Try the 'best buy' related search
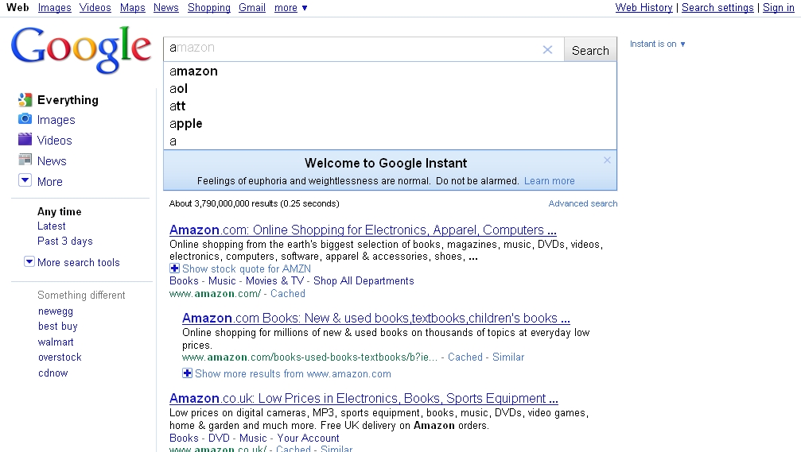The height and width of the screenshot is (452, 801). point(58,326)
